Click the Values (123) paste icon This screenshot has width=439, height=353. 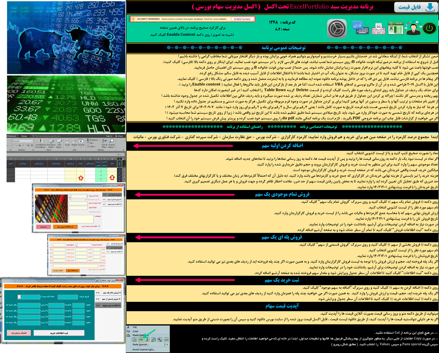click(x=141, y=340)
